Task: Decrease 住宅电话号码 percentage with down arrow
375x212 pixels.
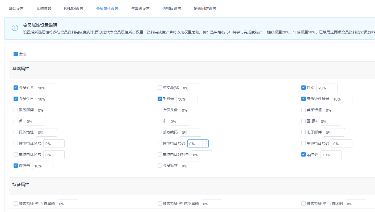Action: coord(205,145)
